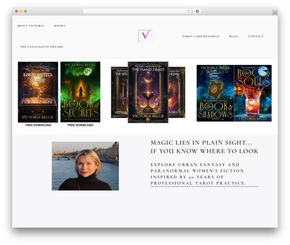Go to Tarot Card Readings page

[201, 36]
